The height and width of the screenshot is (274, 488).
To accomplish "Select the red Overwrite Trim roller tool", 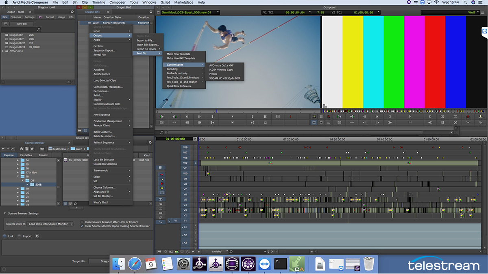I will point(161,184).
